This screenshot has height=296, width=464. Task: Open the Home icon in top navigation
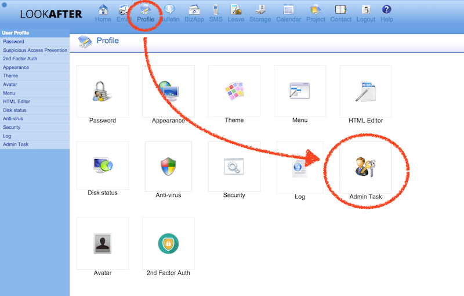103,10
